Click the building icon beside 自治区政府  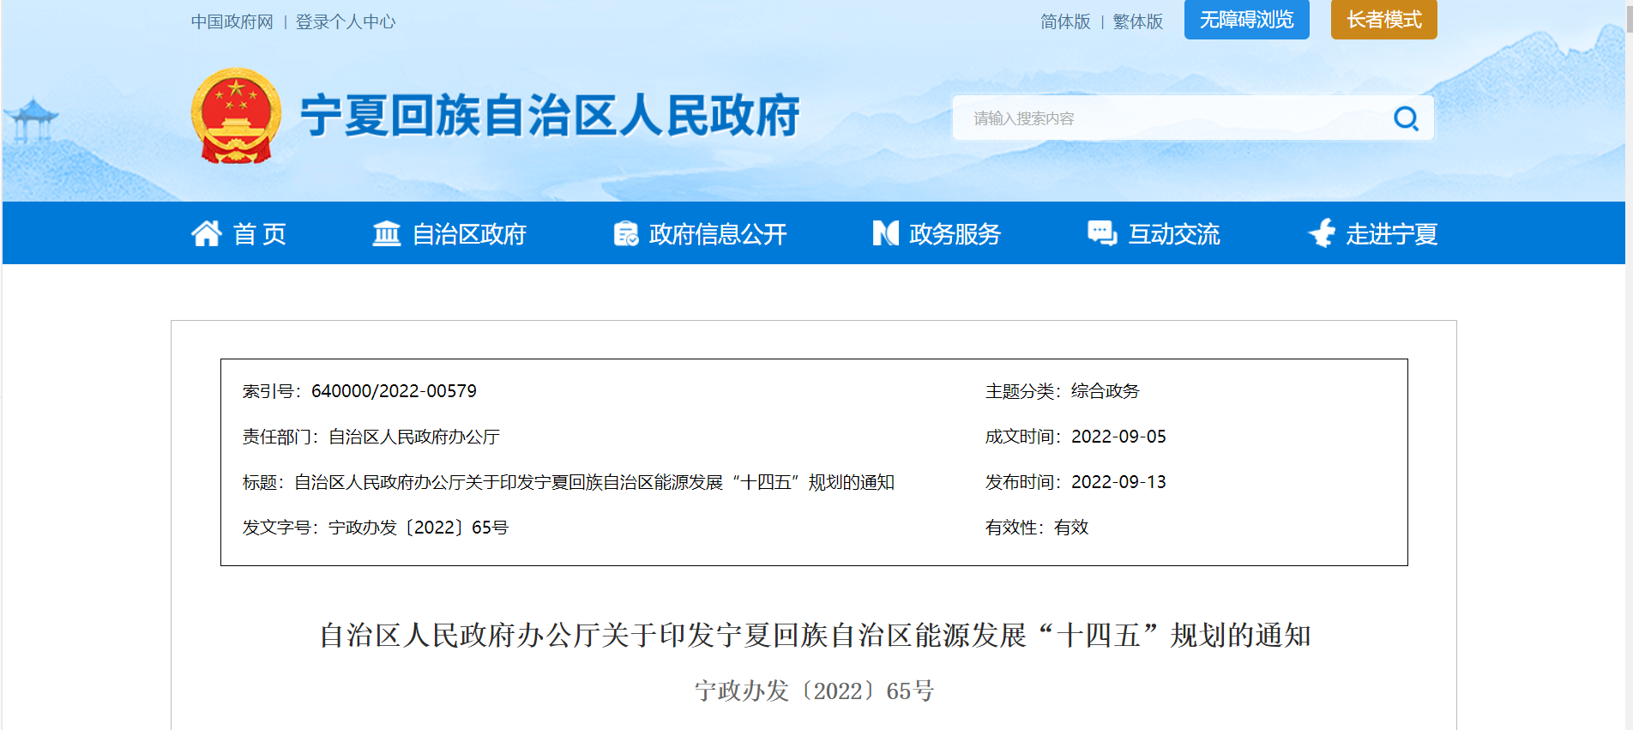[386, 233]
